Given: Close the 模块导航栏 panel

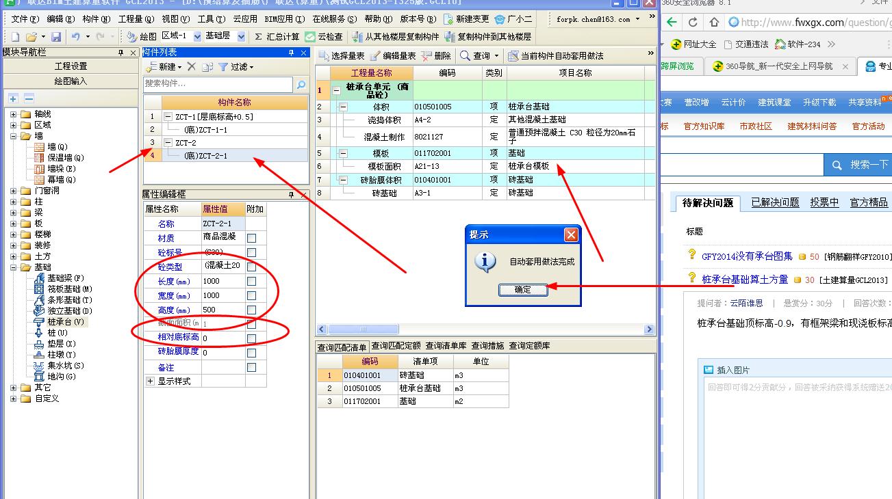Looking at the screenshot, I should pos(132,53).
